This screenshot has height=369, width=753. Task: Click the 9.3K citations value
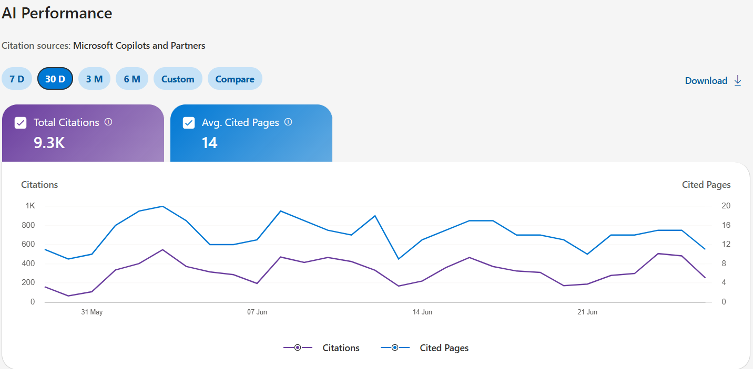pos(49,143)
